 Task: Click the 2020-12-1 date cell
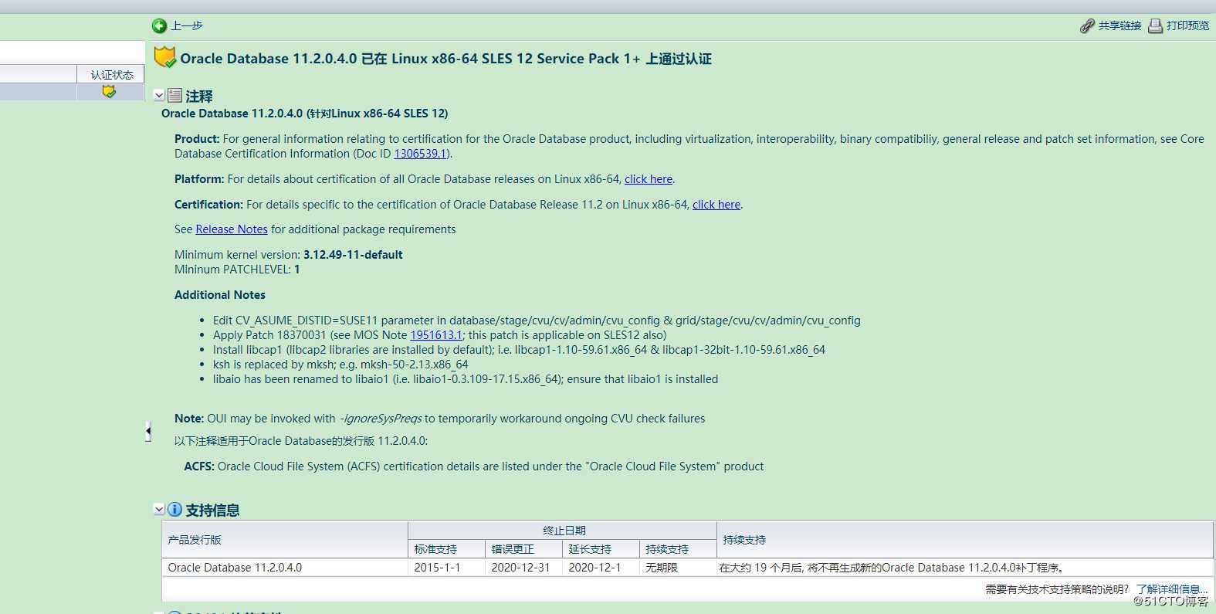(601, 568)
